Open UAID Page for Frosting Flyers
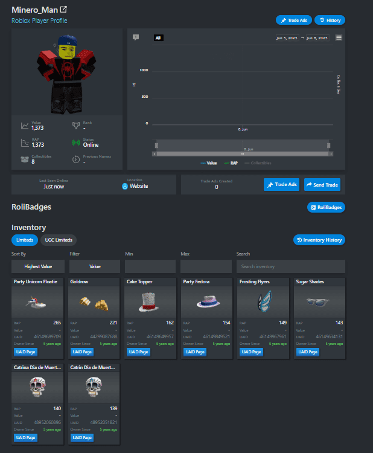Image resolution: width=373 pixels, height=453 pixels. coord(252,352)
